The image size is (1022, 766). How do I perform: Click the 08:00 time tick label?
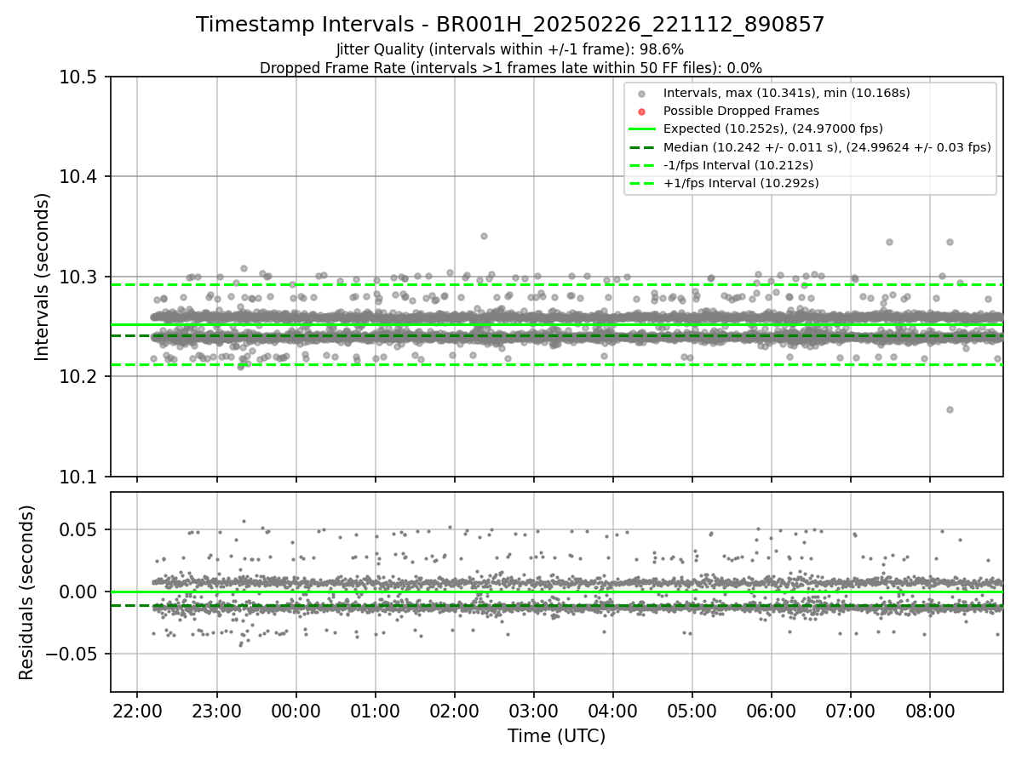929,710
